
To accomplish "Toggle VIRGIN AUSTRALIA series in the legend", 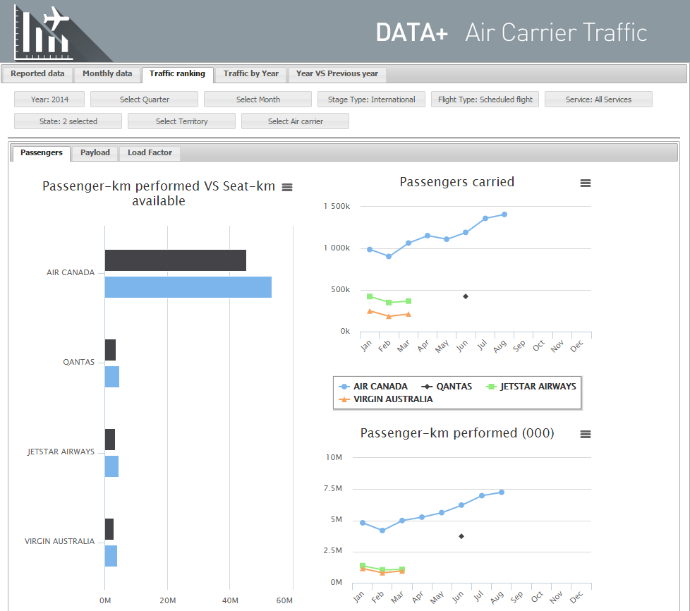I will coord(385,399).
